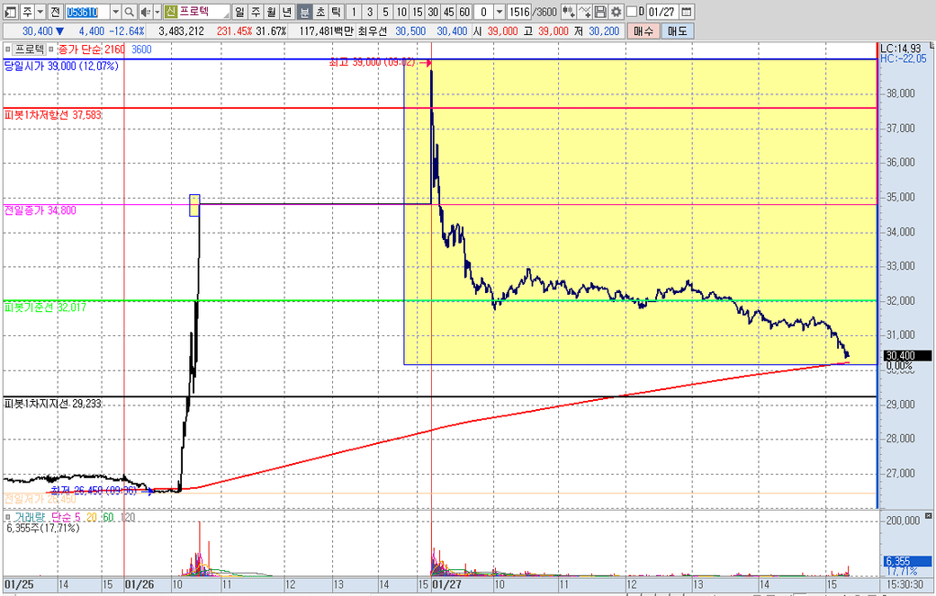
Task: Open the calendar date picker icon
Action: 688,12
